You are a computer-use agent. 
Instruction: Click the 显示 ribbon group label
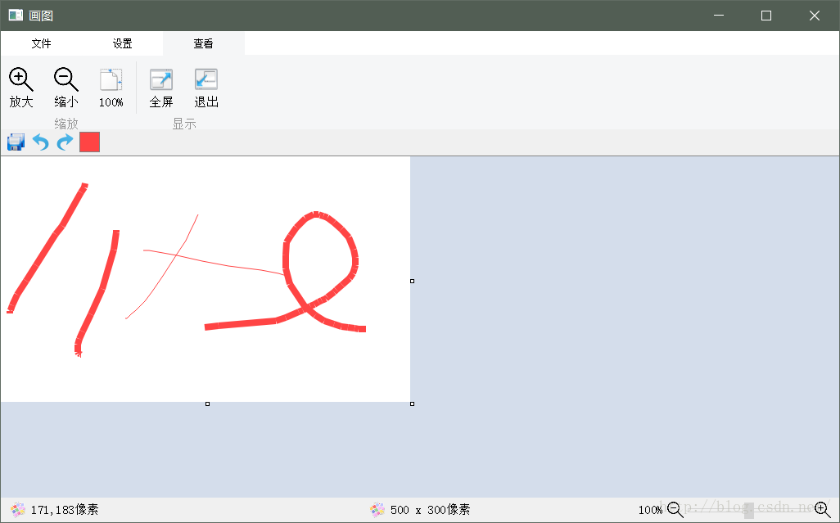coord(184,124)
